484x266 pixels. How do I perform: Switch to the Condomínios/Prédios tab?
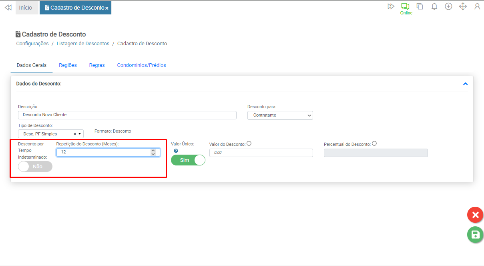click(x=141, y=65)
